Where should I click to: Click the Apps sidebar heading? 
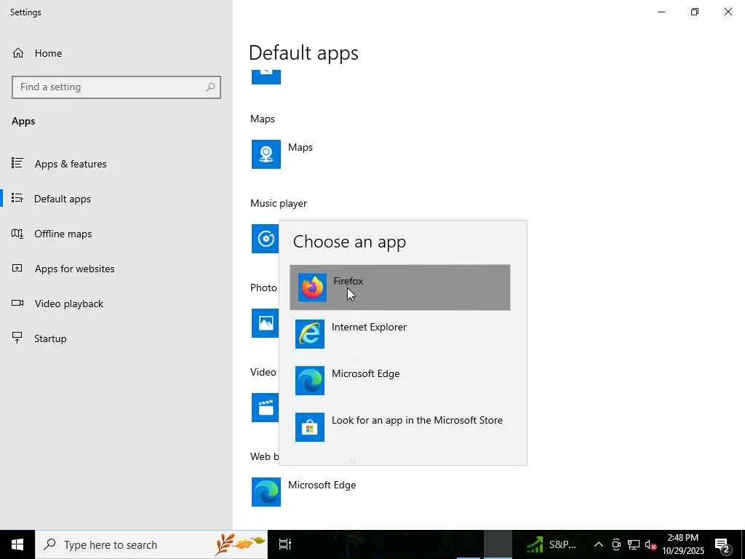click(x=23, y=122)
